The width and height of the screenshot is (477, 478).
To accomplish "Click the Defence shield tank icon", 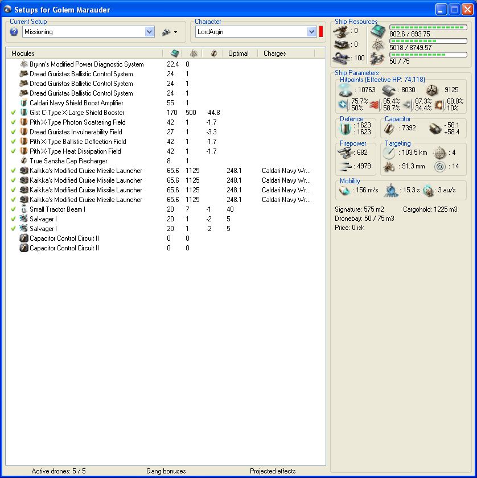I will [346, 129].
